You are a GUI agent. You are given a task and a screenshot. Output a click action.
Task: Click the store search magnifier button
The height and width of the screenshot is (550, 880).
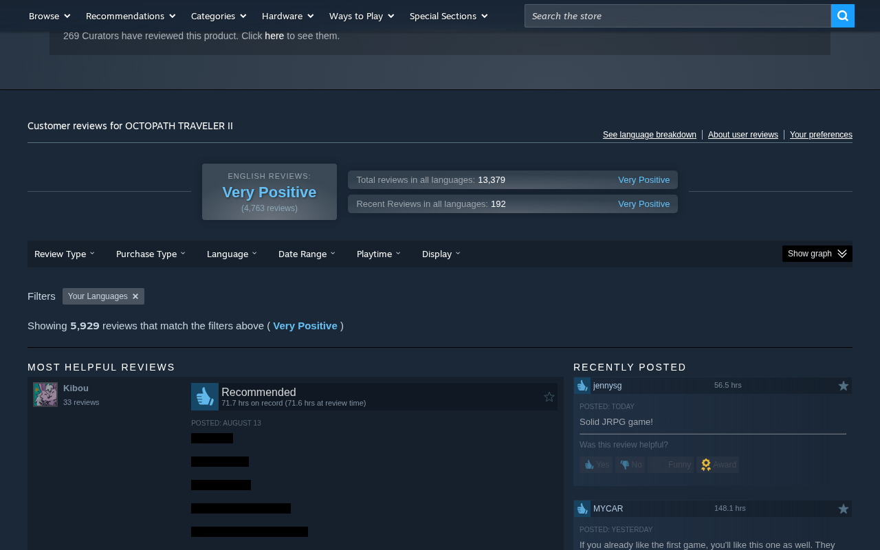point(842,16)
